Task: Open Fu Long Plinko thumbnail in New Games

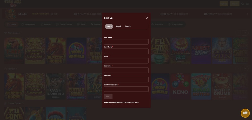Action: (x=160, y=51)
